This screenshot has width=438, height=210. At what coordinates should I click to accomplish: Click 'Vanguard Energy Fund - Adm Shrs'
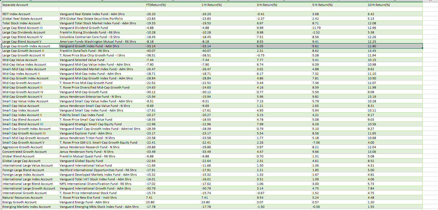click(x=102, y=202)
